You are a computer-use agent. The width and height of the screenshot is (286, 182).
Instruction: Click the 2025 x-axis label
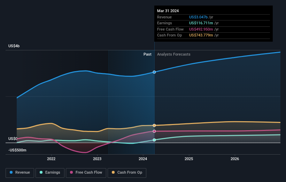189,159
